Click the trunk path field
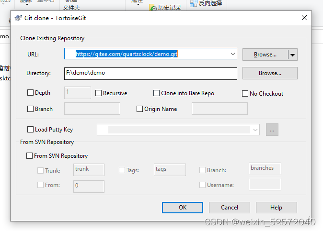 tap(89, 170)
